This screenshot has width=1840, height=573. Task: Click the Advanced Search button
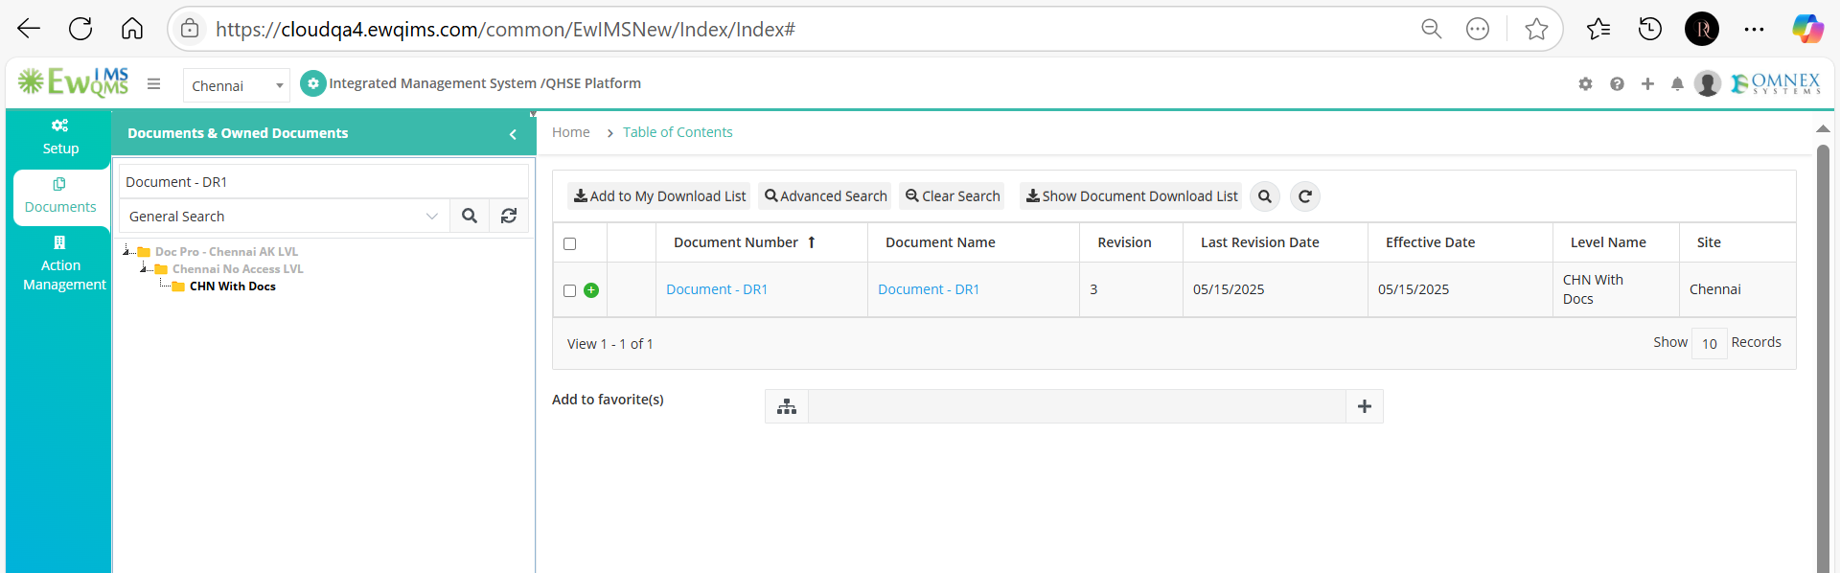(x=825, y=196)
